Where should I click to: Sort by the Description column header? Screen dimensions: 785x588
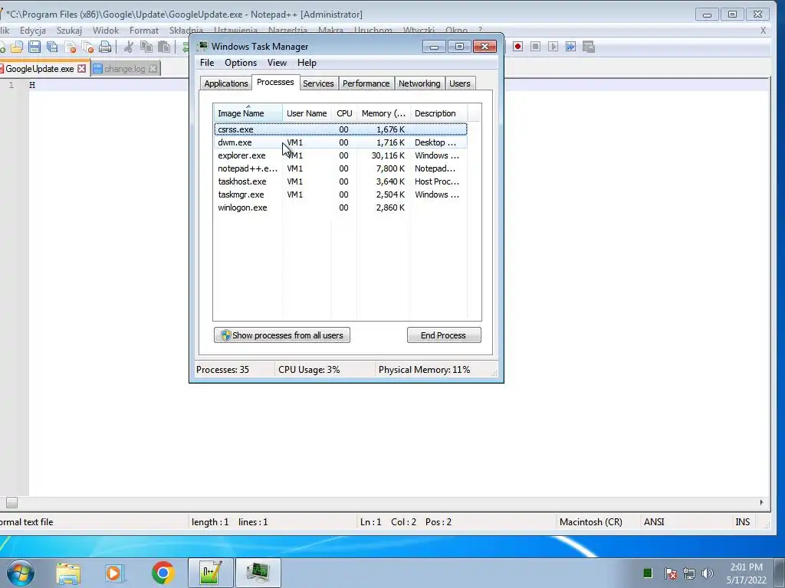[438, 113]
